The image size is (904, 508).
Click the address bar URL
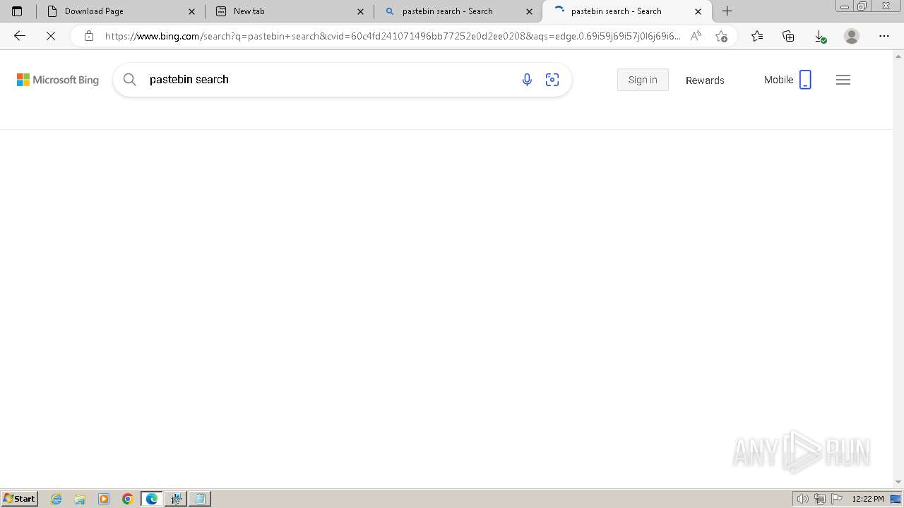[x=393, y=36]
